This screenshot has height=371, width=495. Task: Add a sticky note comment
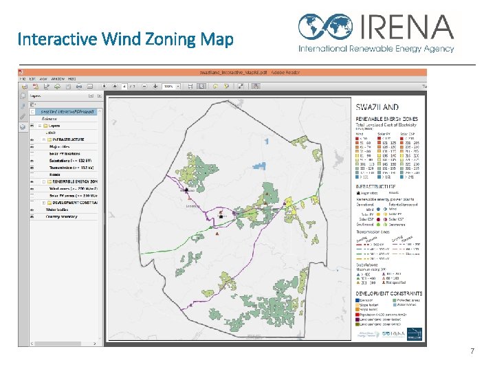point(215,86)
